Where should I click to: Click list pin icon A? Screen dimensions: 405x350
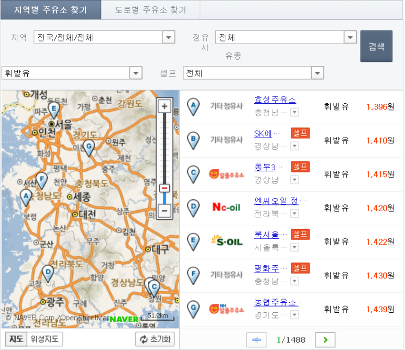[193, 107]
